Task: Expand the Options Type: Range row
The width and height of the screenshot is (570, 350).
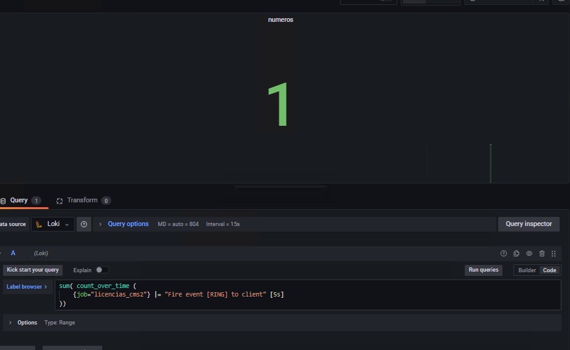Action: [282, 323]
